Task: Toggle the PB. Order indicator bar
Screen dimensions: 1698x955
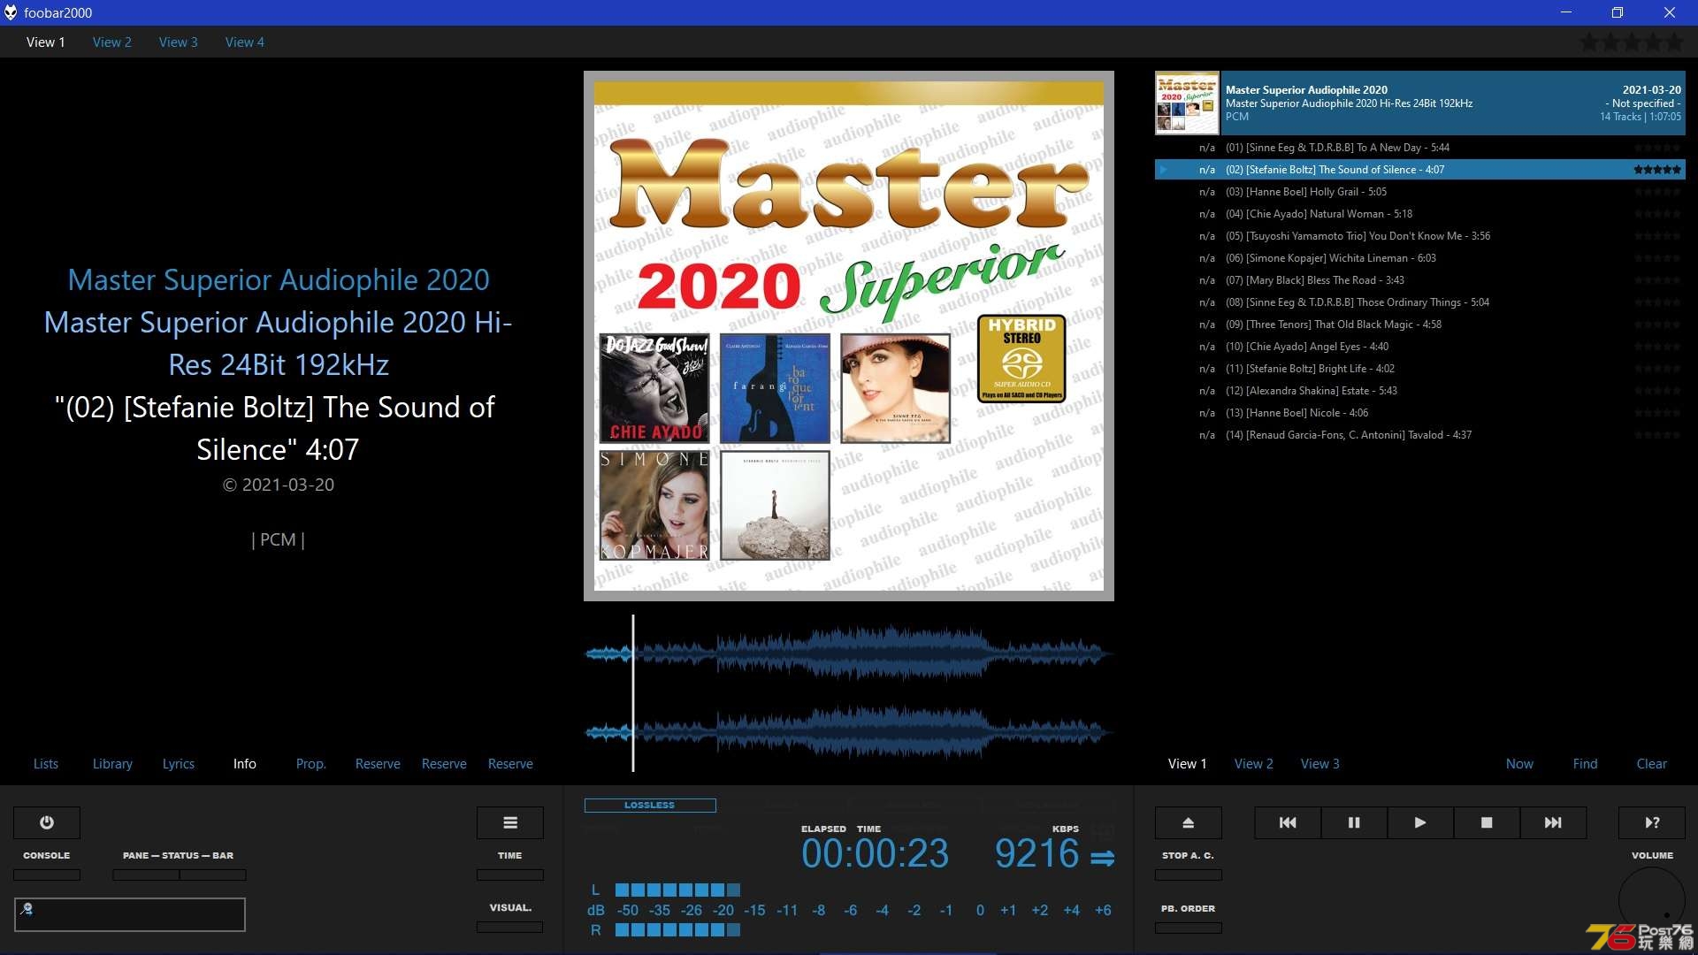Action: point(1189,928)
